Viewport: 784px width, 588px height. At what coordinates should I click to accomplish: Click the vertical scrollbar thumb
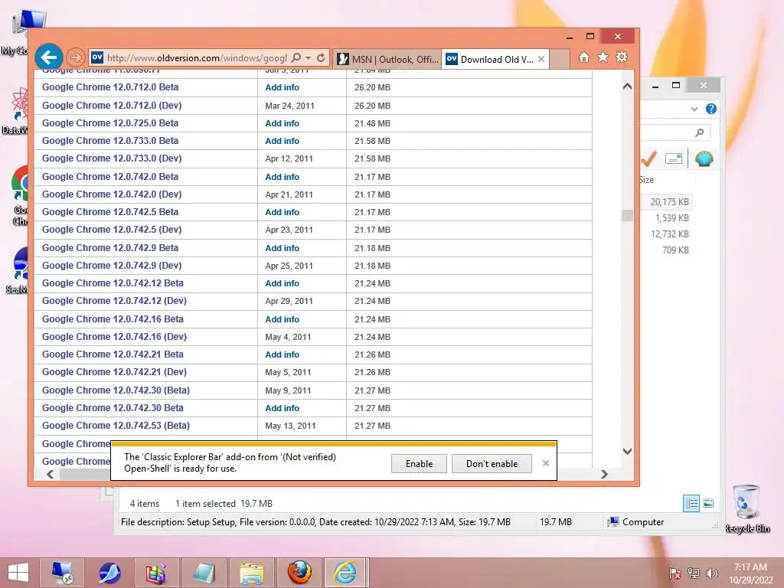[628, 215]
